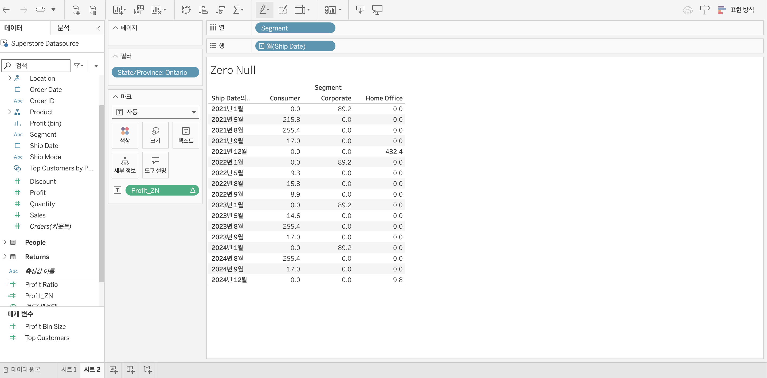Image resolution: width=767 pixels, height=378 pixels.
Task: Click the data pane search field
Action: (x=39, y=65)
